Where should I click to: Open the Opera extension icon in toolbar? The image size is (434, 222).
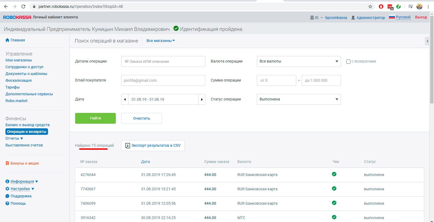381,6
